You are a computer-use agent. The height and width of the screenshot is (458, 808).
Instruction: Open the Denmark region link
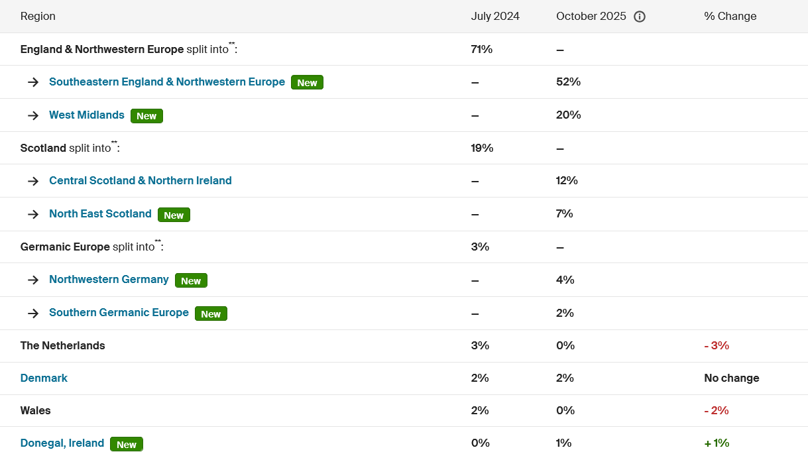click(44, 378)
